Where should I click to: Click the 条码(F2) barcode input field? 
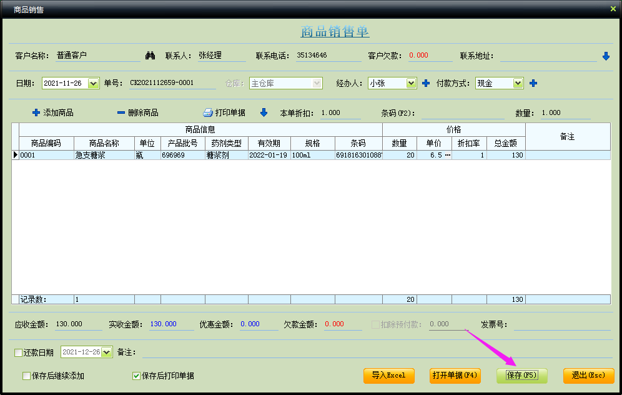tap(463, 113)
